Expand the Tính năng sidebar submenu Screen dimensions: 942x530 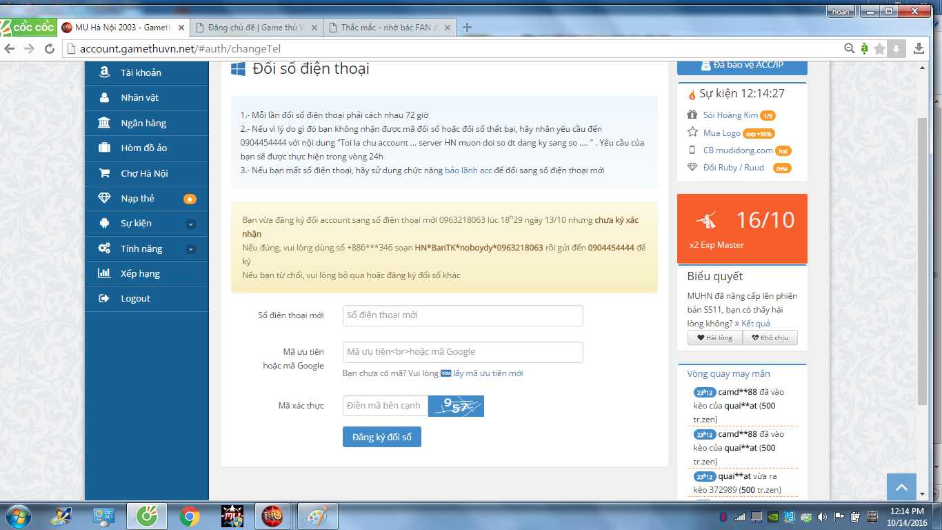tap(191, 249)
